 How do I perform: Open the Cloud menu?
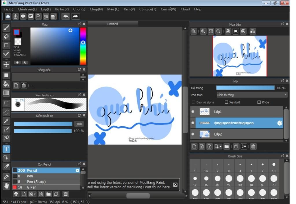pyautogui.click(x=185, y=9)
